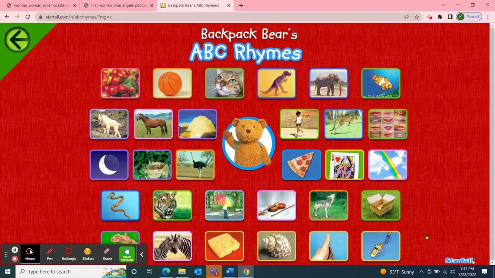
Task: Open the Chrome extensions puzzle icon
Action: point(440,17)
